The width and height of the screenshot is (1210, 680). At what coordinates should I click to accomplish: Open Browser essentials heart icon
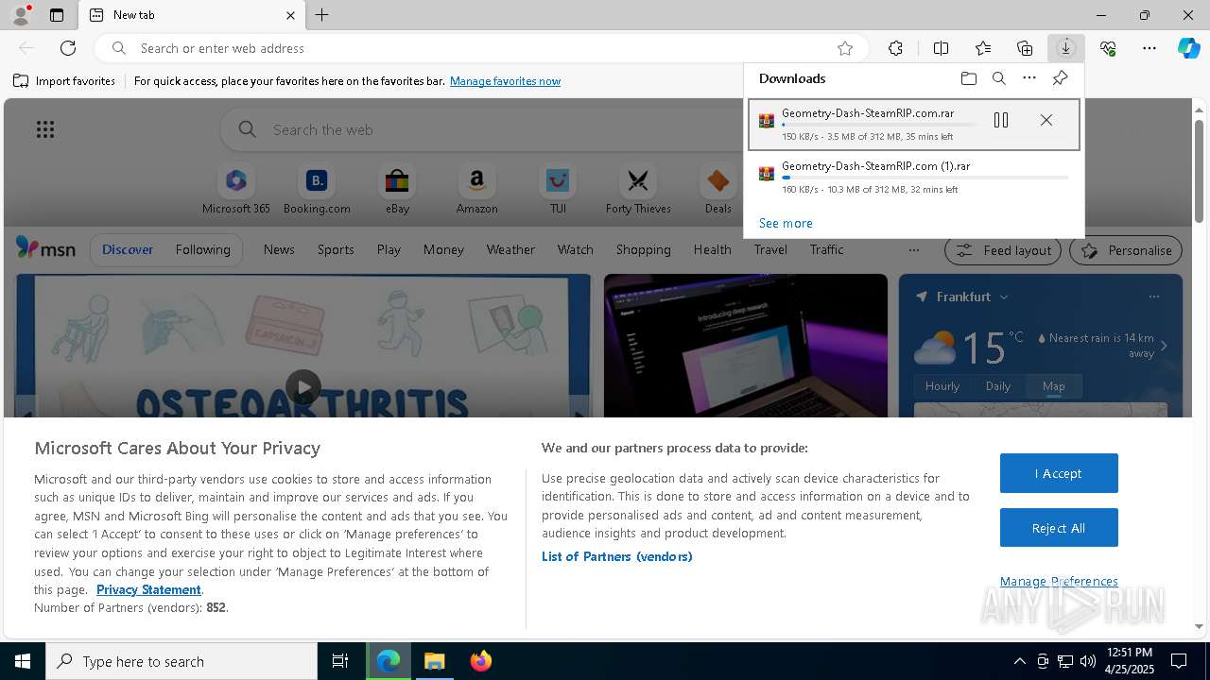click(1108, 48)
